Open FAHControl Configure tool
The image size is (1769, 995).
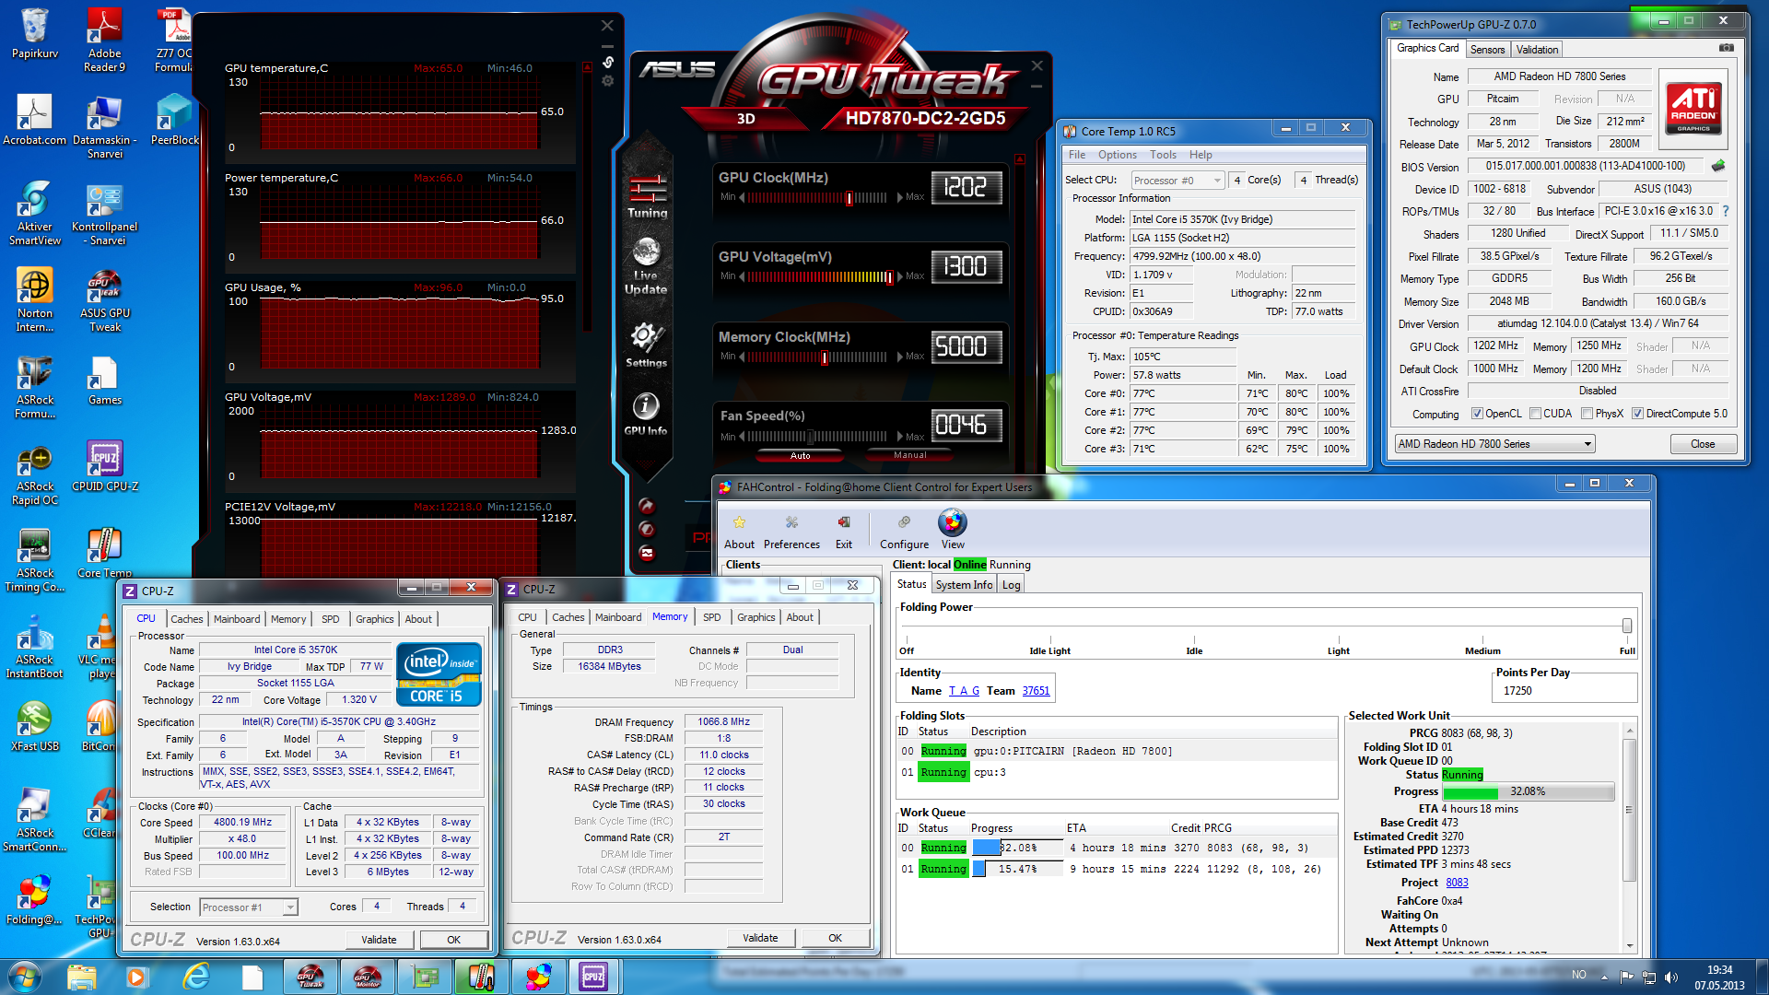(904, 522)
